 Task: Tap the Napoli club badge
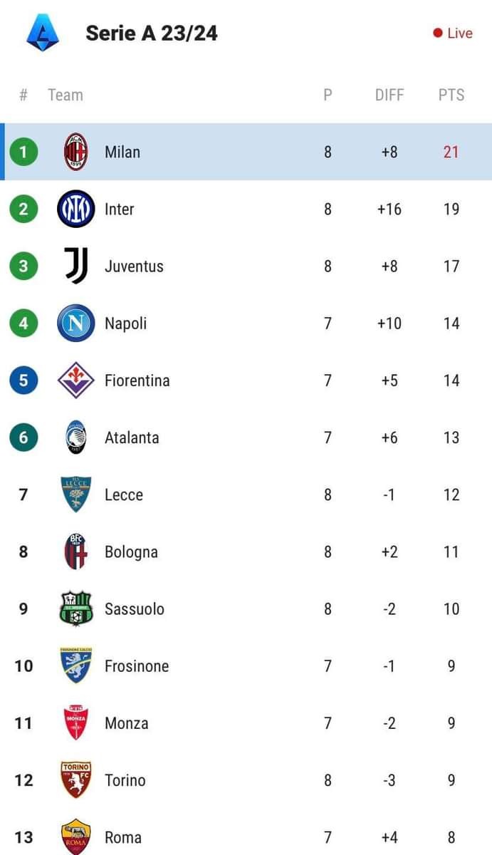click(75, 323)
